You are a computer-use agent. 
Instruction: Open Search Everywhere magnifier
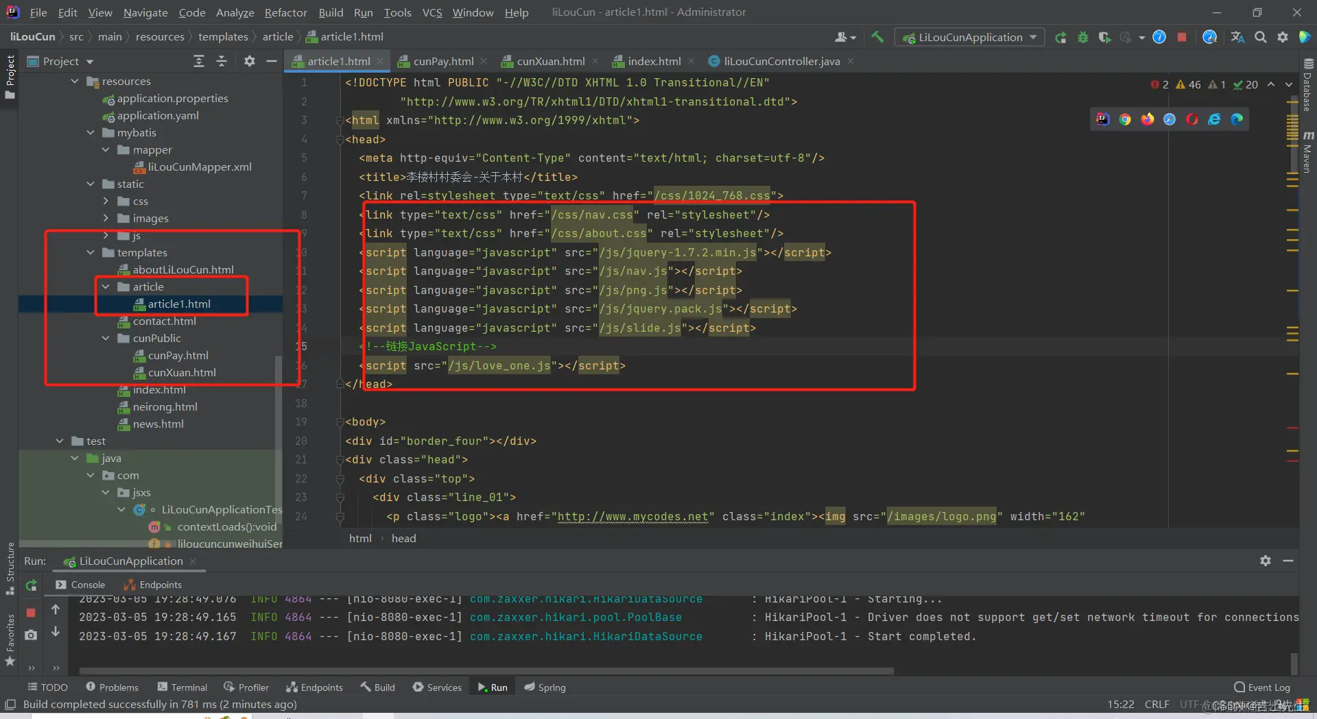coord(1261,37)
